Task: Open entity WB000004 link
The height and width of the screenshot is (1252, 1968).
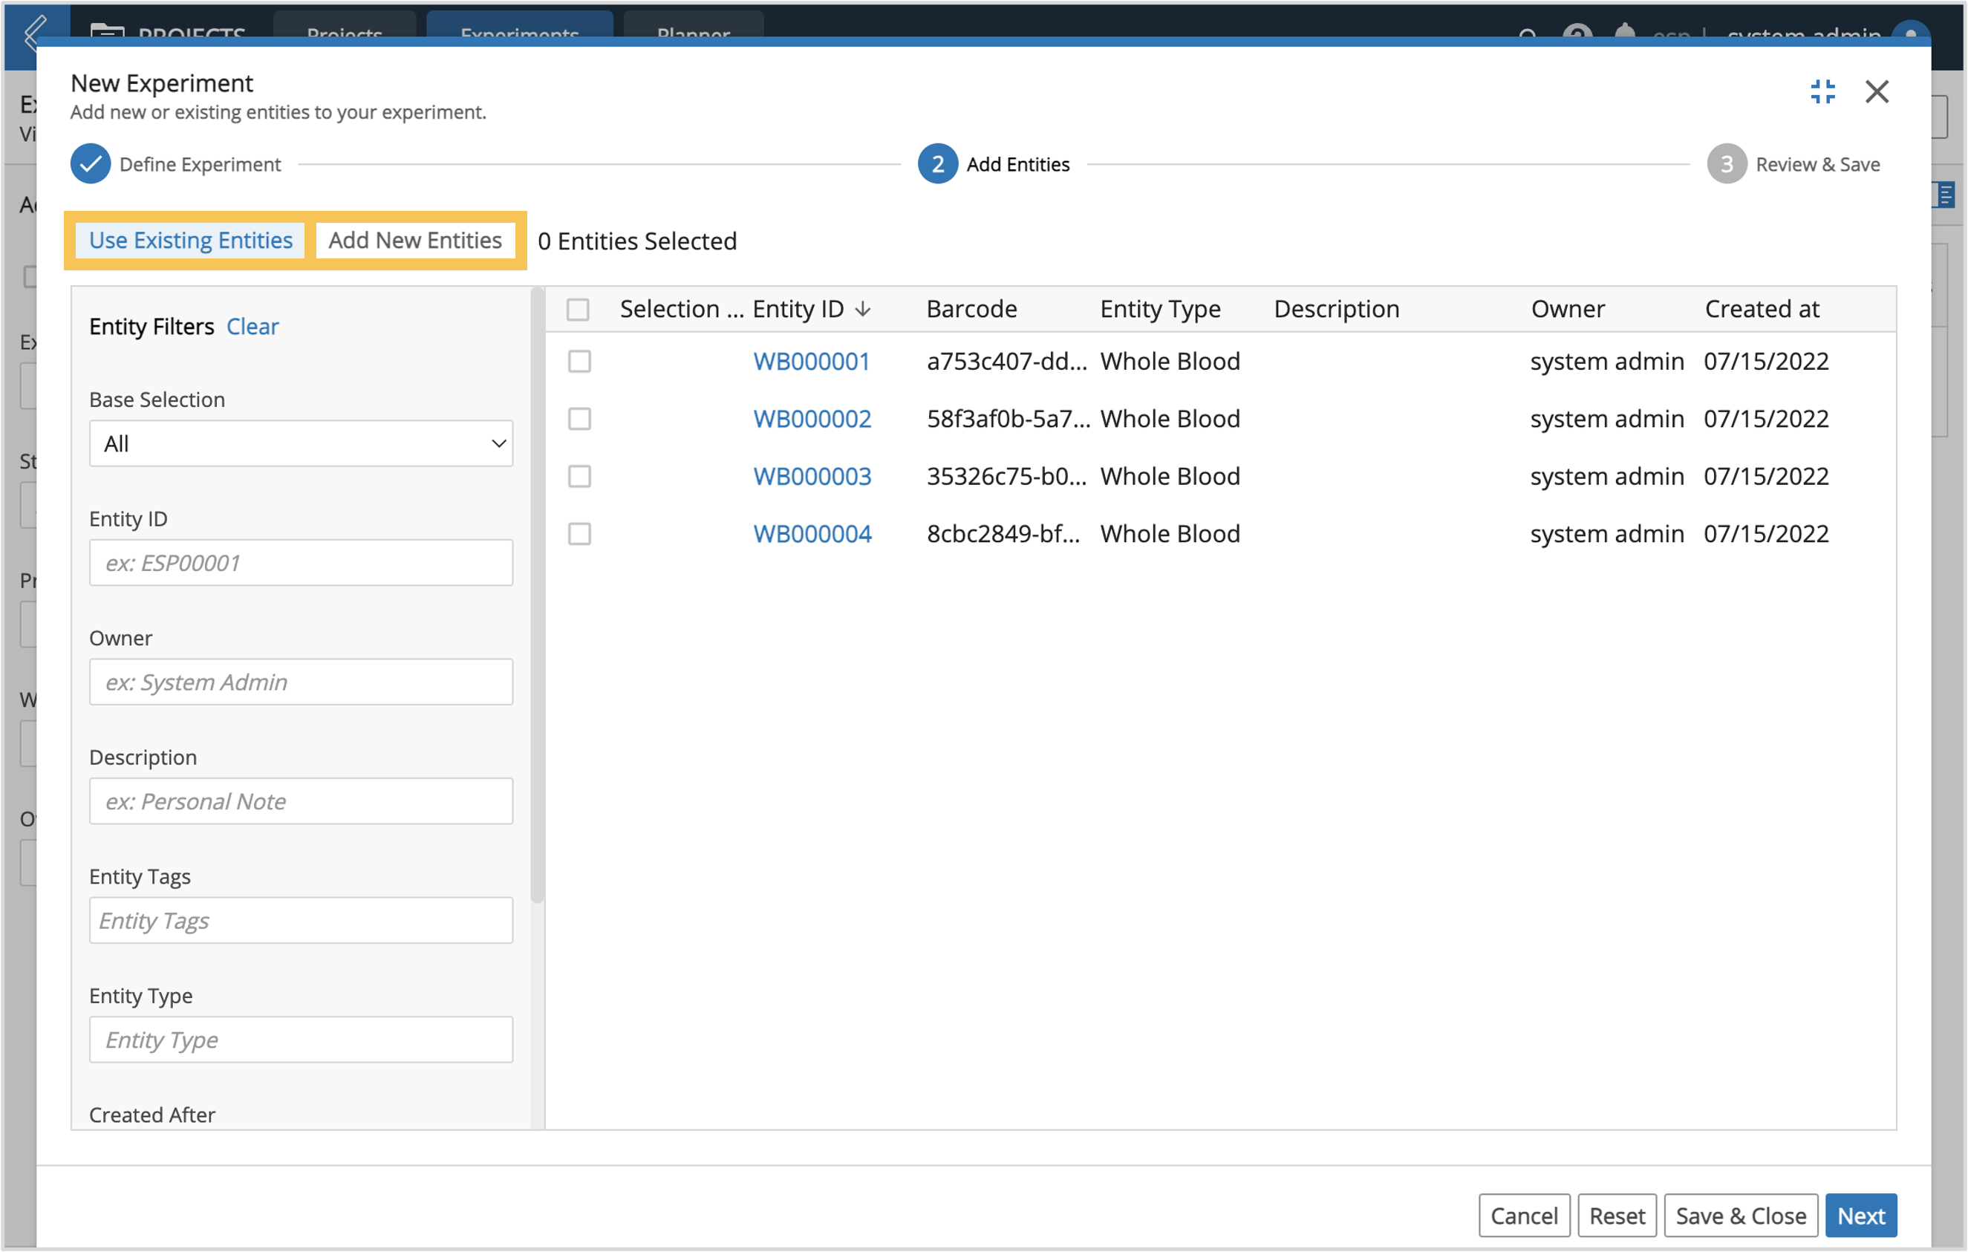Action: [x=812, y=534]
